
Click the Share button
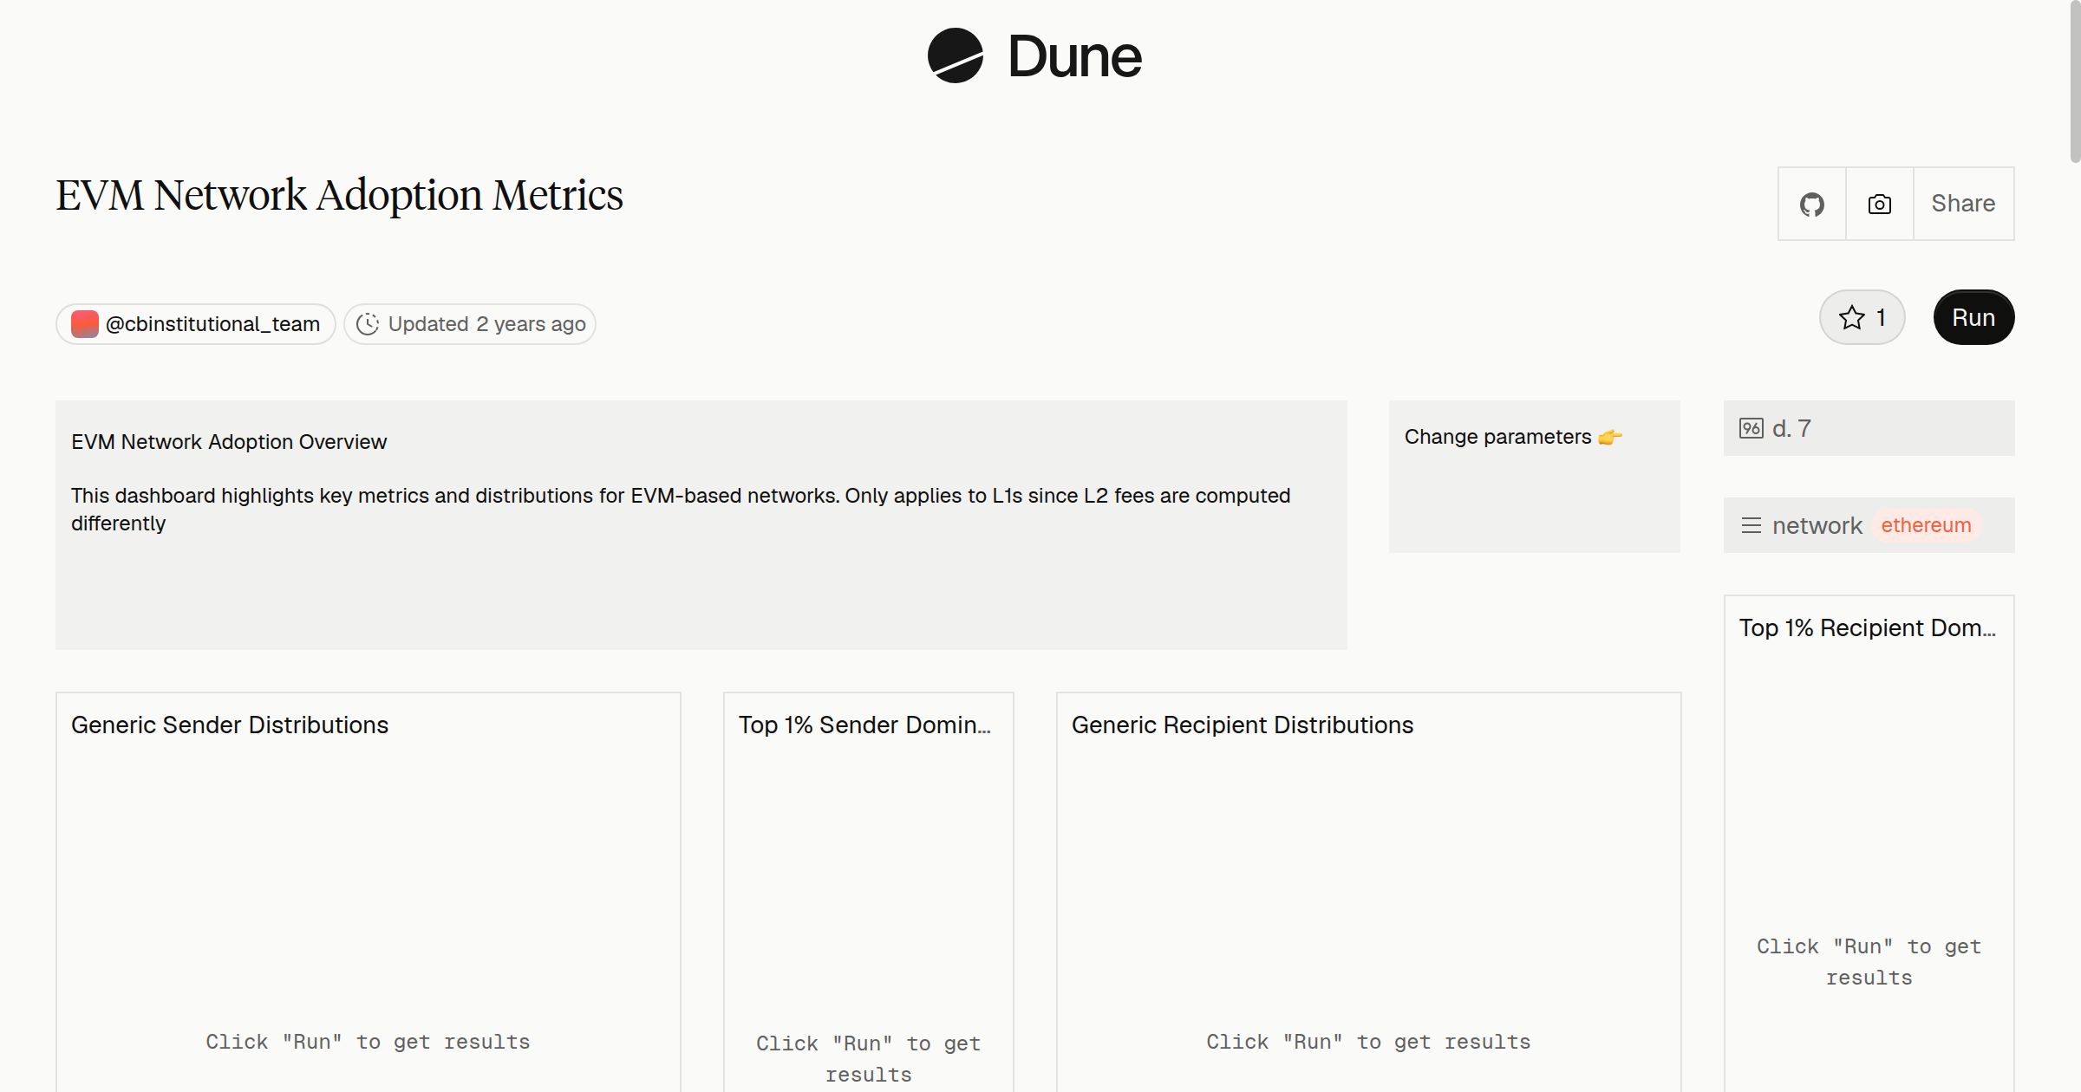coord(1963,204)
